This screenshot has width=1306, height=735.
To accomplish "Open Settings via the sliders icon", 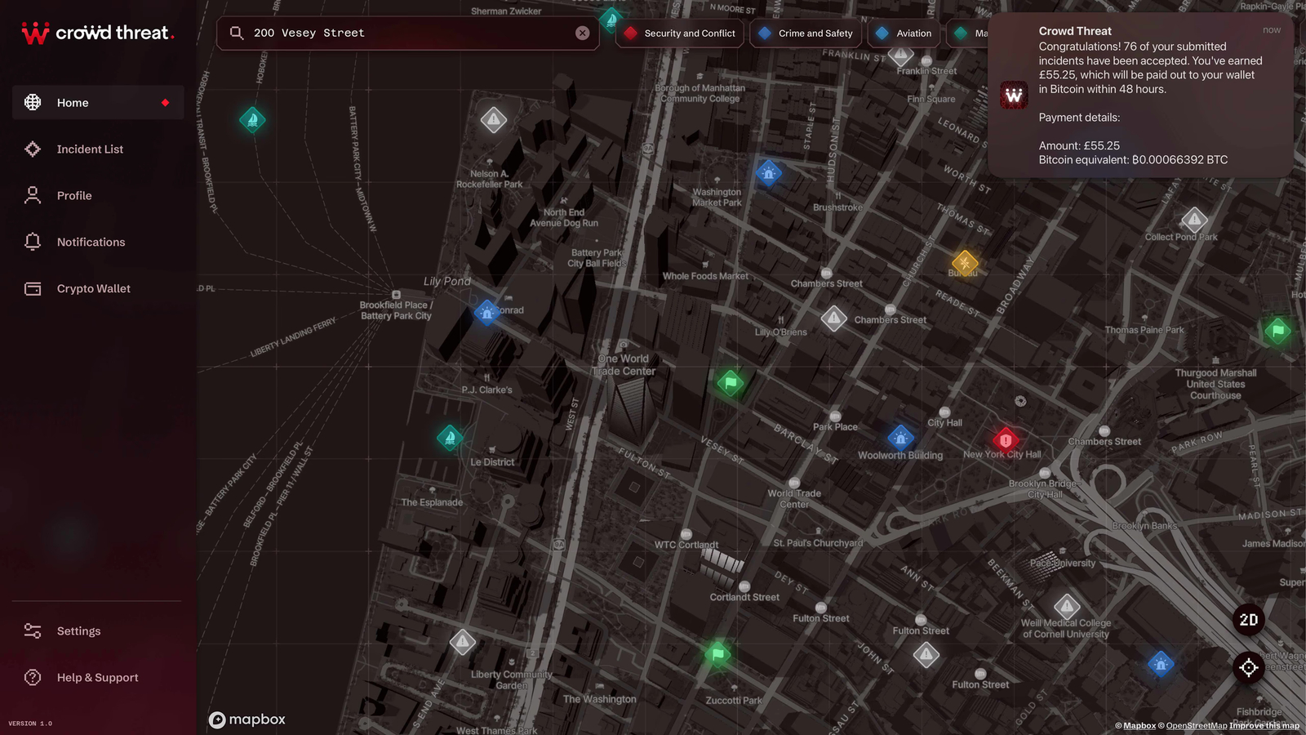I will pos(33,630).
